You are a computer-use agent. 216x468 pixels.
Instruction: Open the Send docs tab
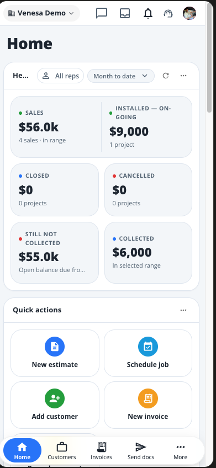pos(141,451)
